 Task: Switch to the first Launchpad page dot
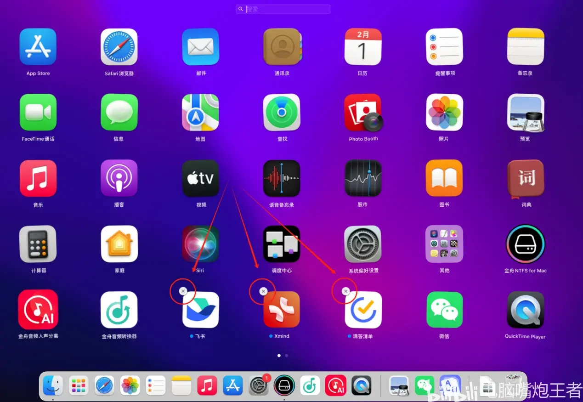coord(279,356)
